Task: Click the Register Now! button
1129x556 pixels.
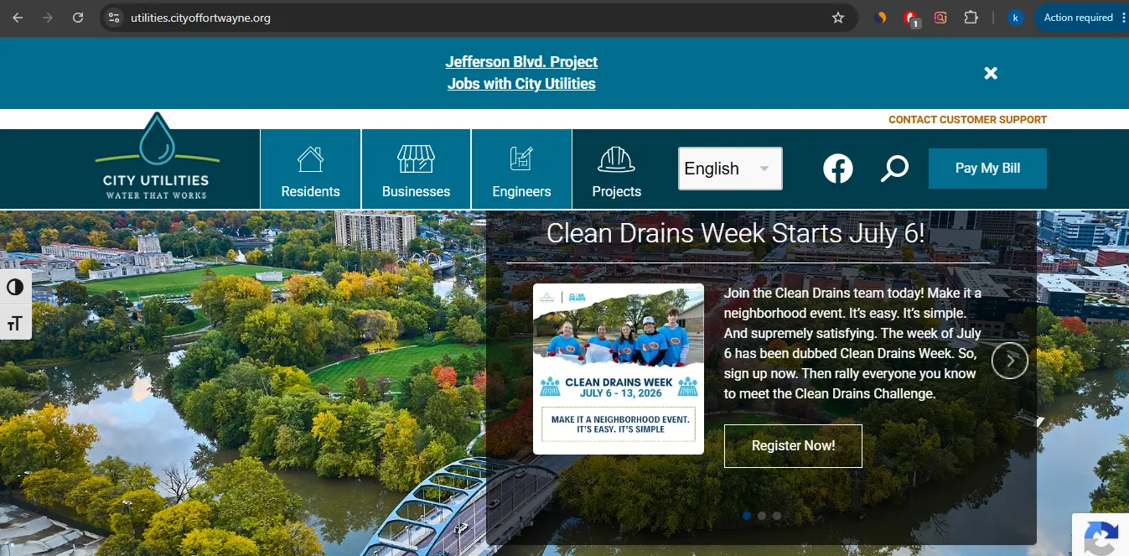Action: point(793,445)
